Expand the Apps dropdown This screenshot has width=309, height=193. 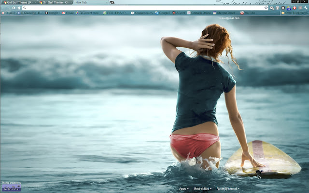[183, 189]
